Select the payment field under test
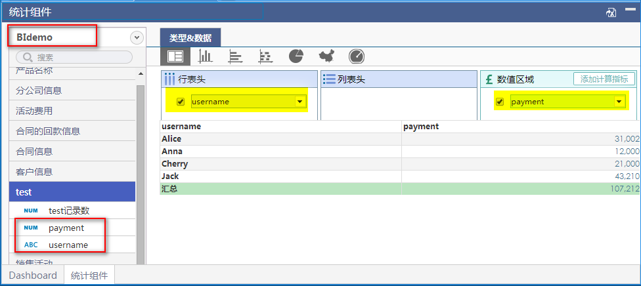The height and width of the screenshot is (286, 641). point(66,228)
